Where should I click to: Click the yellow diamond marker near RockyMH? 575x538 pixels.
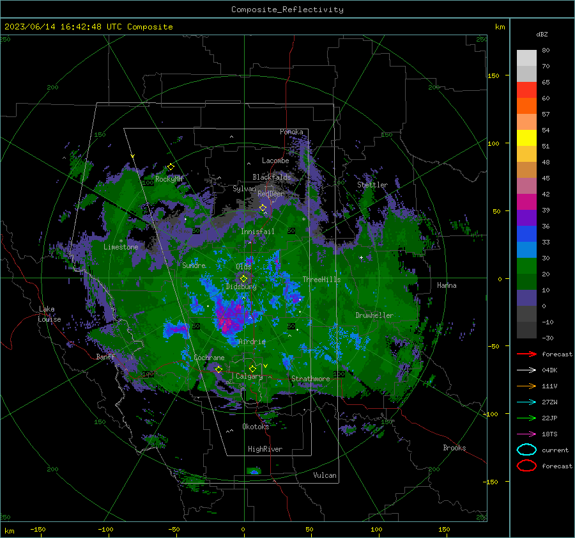(171, 167)
